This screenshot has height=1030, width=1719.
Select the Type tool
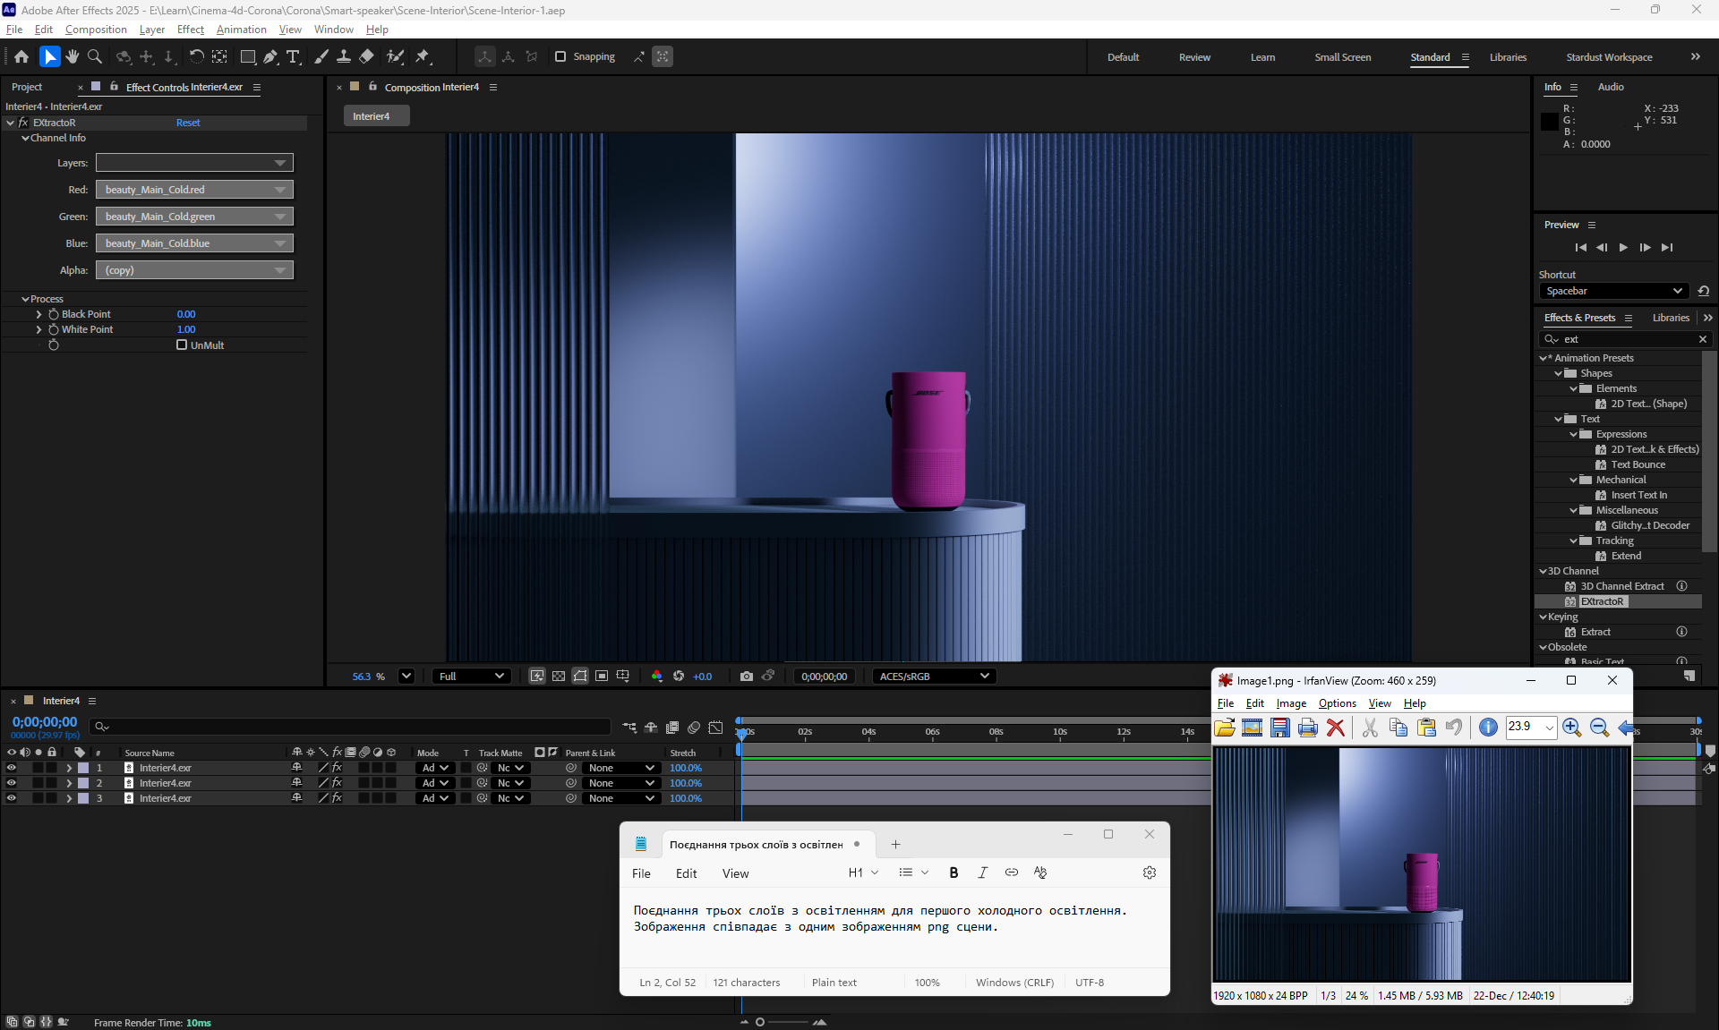tap(293, 56)
